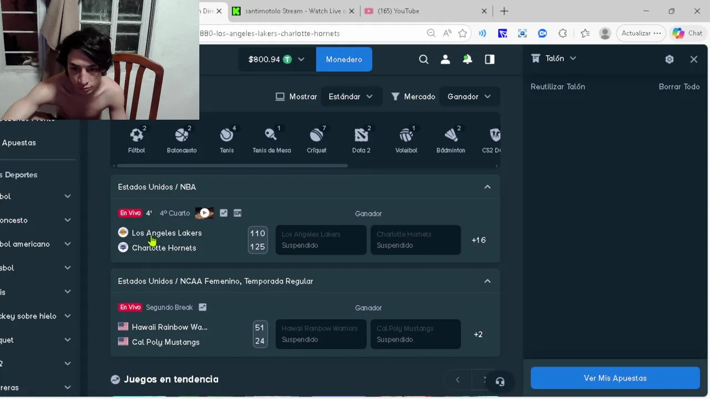This screenshot has height=399, width=710.
Task: Select the Voleibol sport icon
Action: [x=406, y=140]
